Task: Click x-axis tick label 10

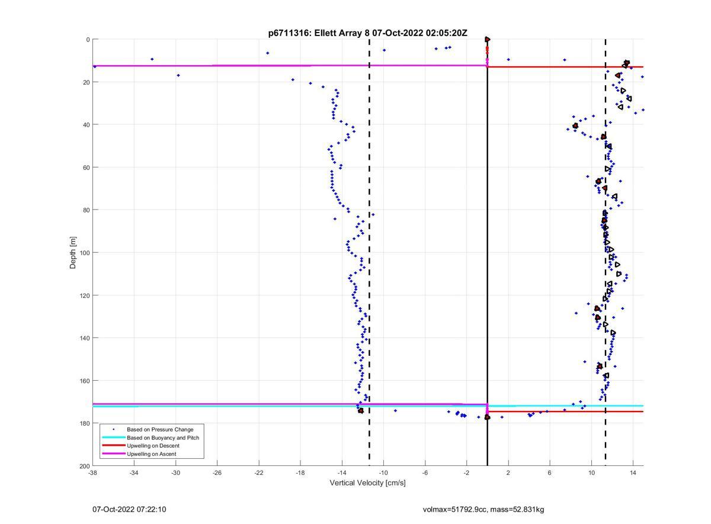Action: coord(591,472)
